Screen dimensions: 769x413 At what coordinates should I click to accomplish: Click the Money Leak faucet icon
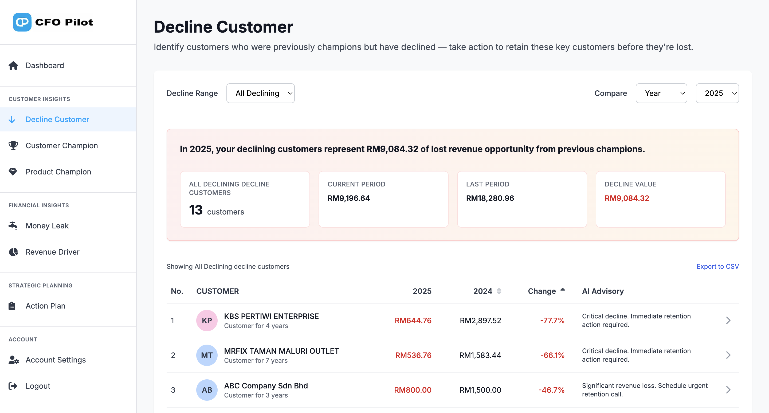click(x=13, y=225)
